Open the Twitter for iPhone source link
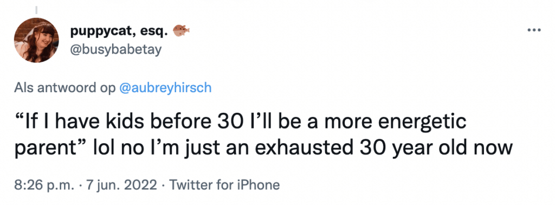Image resolution: width=555 pixels, height=205 pixels. 224,185
